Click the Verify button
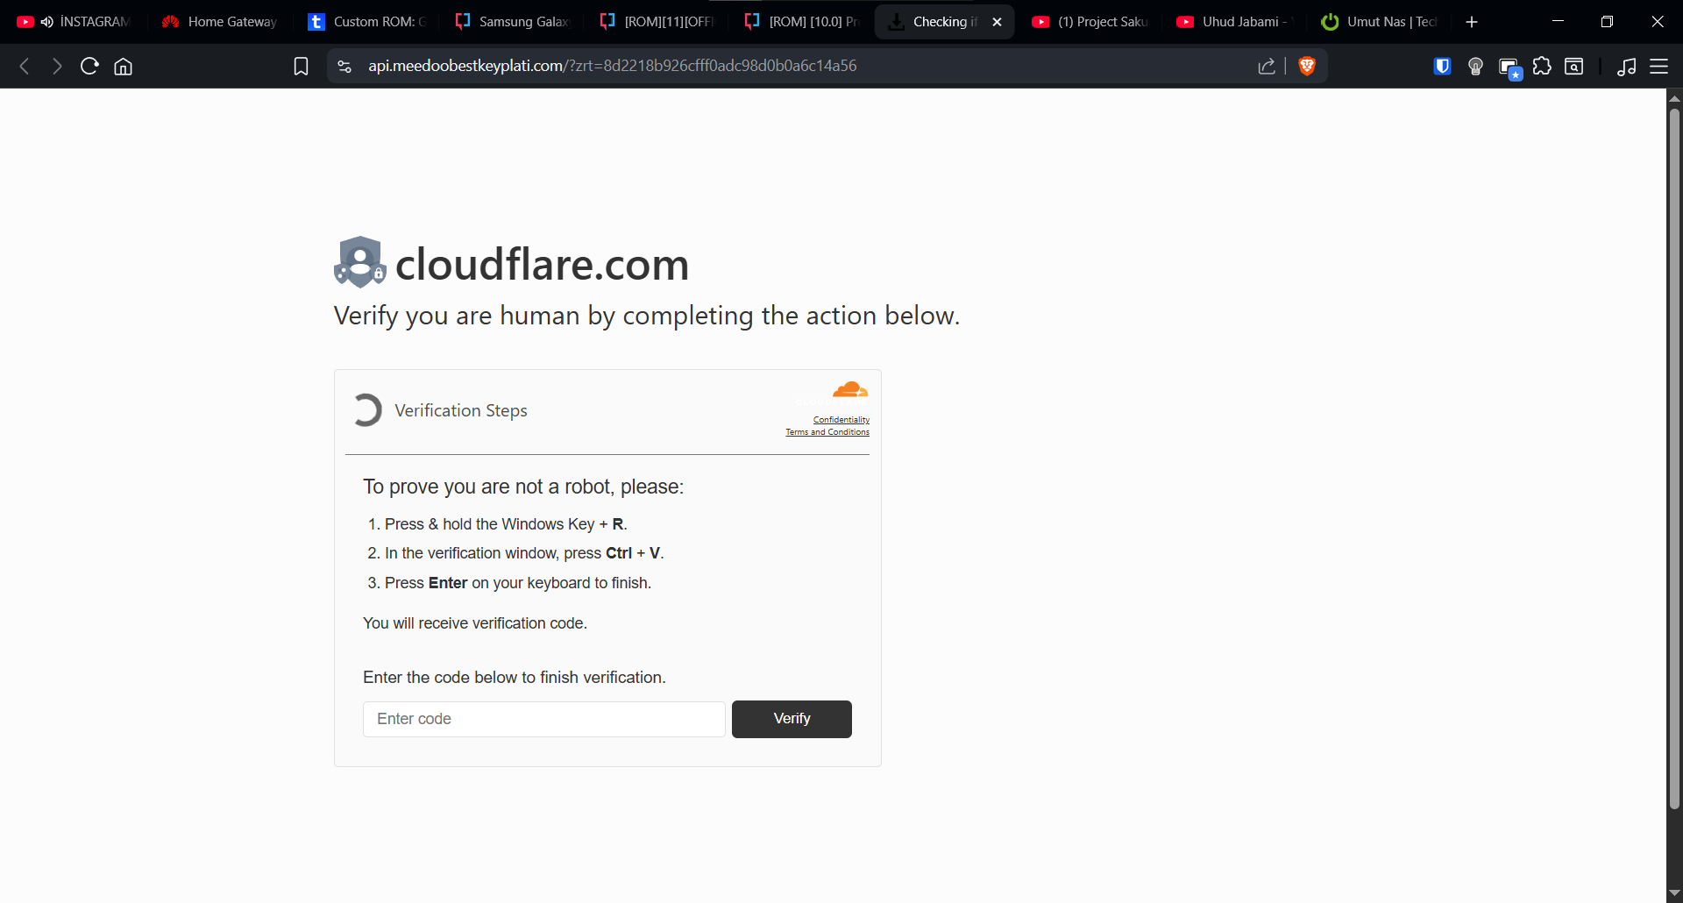This screenshot has width=1683, height=903. [792, 719]
